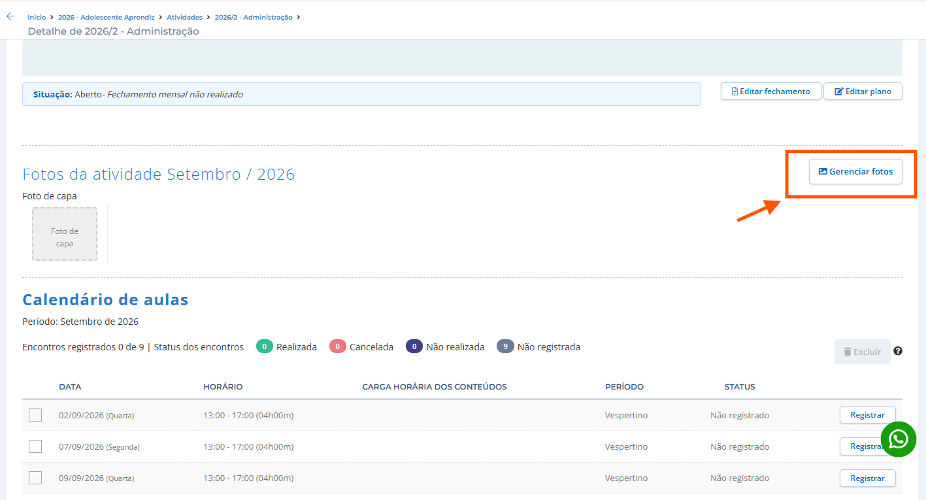The height and width of the screenshot is (500, 926).
Task: Click Fotos da atividade Setembro / 2026 heading
Action: click(x=159, y=175)
